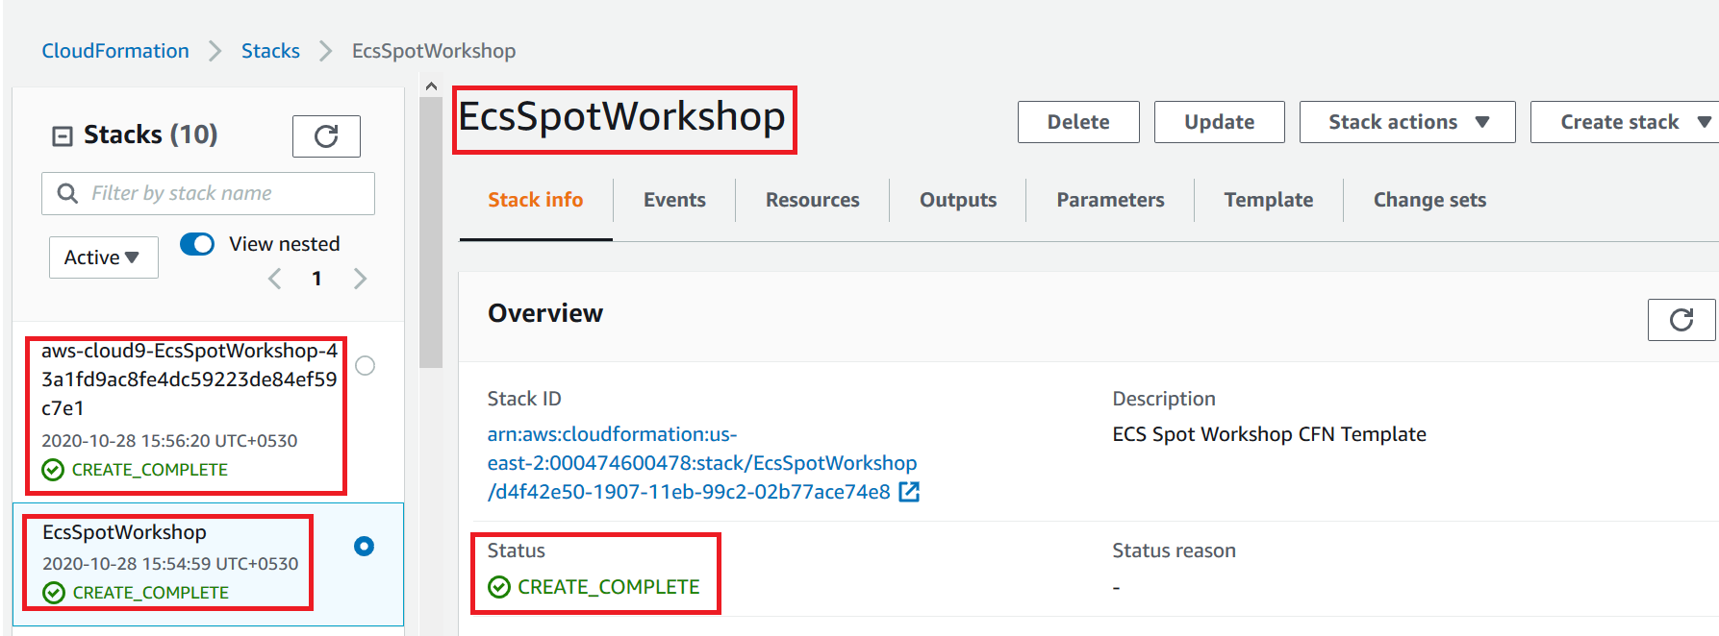Toggle View nested switch
1719x636 pixels.
tap(197, 244)
